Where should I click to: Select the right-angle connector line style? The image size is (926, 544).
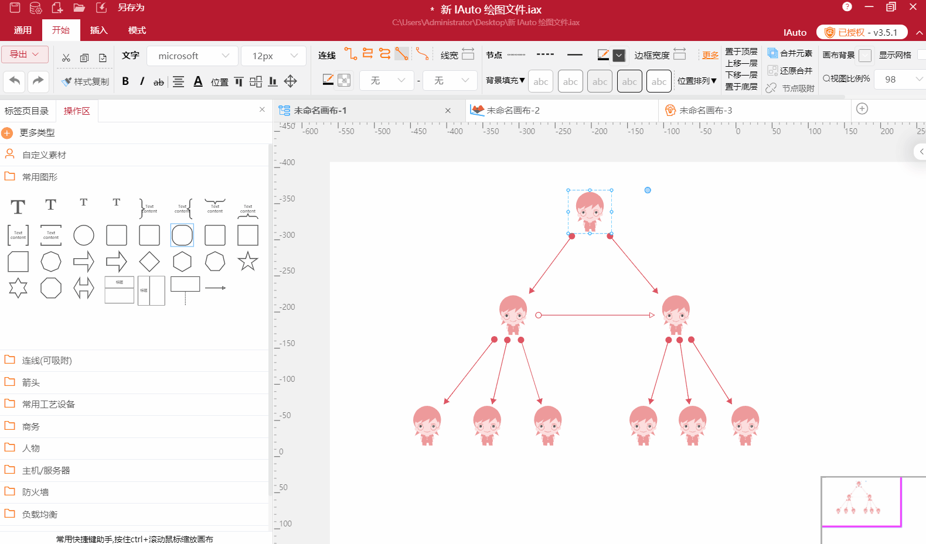coord(350,54)
